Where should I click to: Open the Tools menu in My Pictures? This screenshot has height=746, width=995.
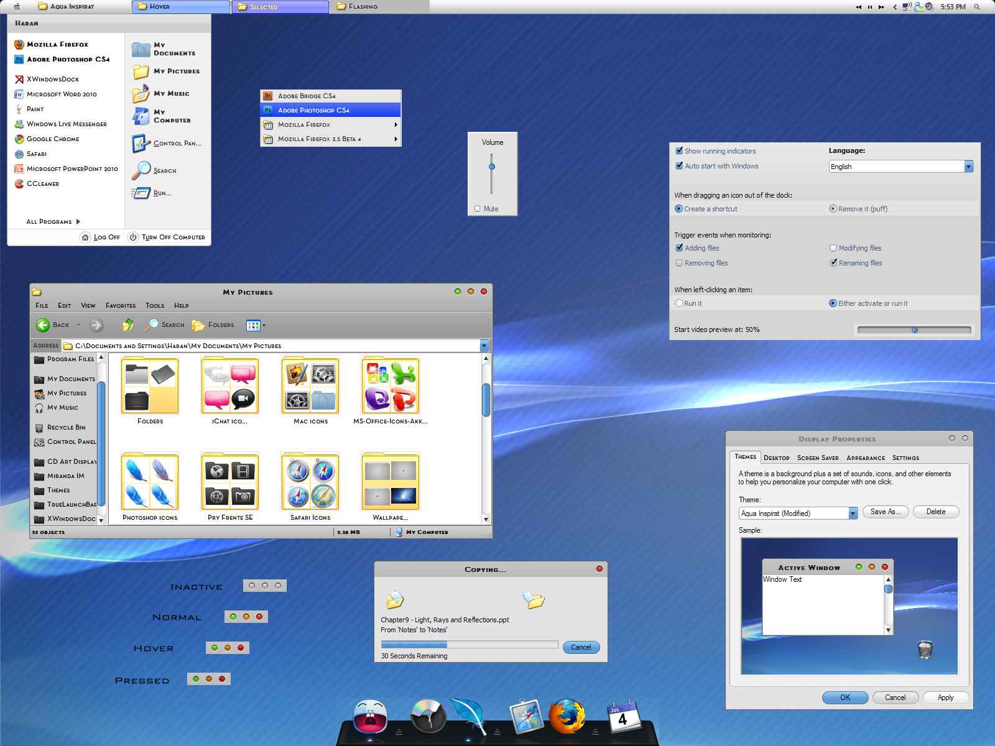tap(155, 305)
